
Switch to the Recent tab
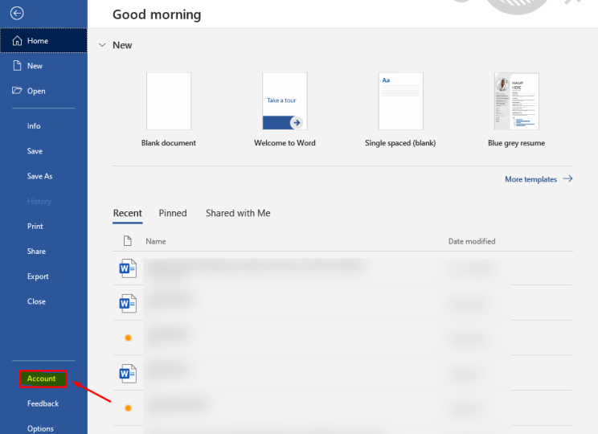[x=127, y=213]
